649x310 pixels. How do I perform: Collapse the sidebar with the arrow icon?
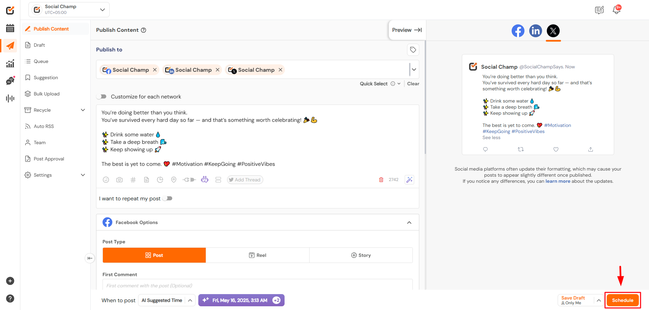click(x=90, y=258)
